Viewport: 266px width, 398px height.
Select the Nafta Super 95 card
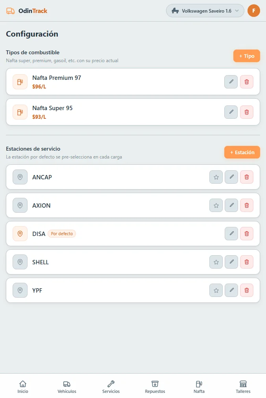pos(133,112)
